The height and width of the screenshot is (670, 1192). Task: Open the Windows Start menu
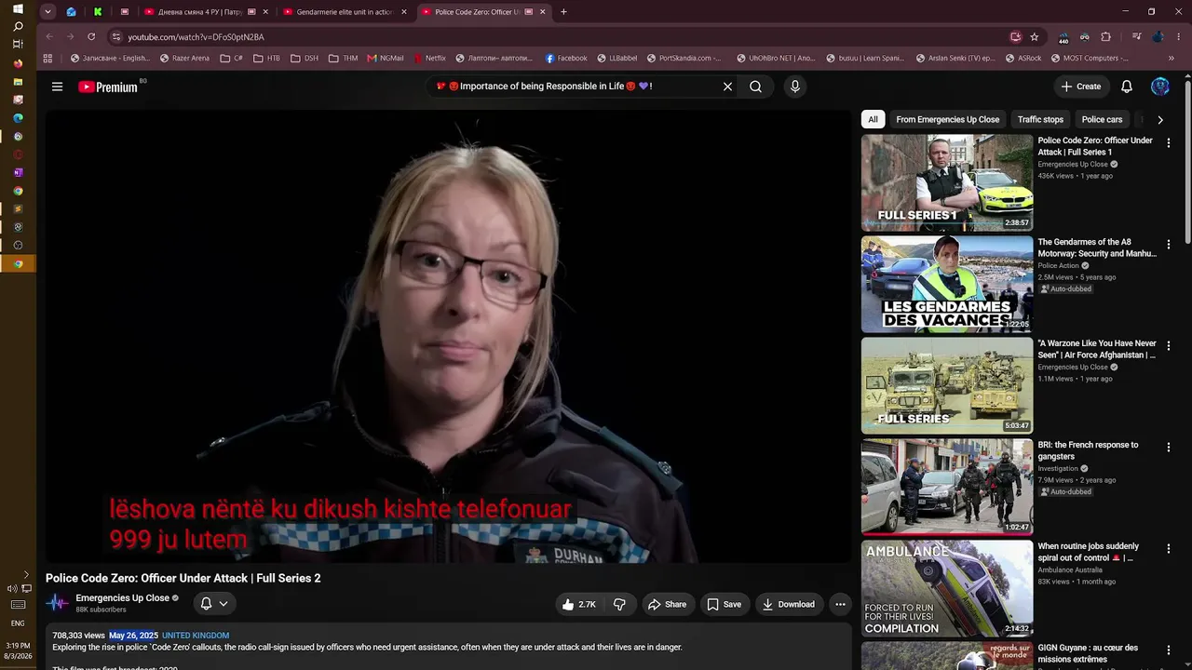[x=18, y=8]
